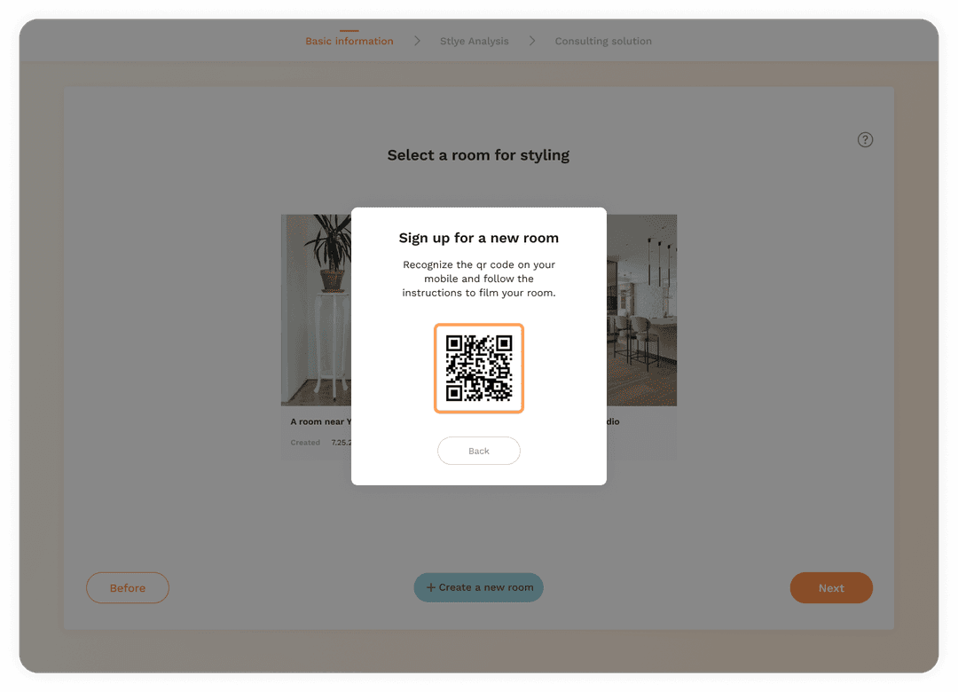Select the room thumbnail with the potted plant
Viewport: 958px width, 692px height.
pos(316,310)
